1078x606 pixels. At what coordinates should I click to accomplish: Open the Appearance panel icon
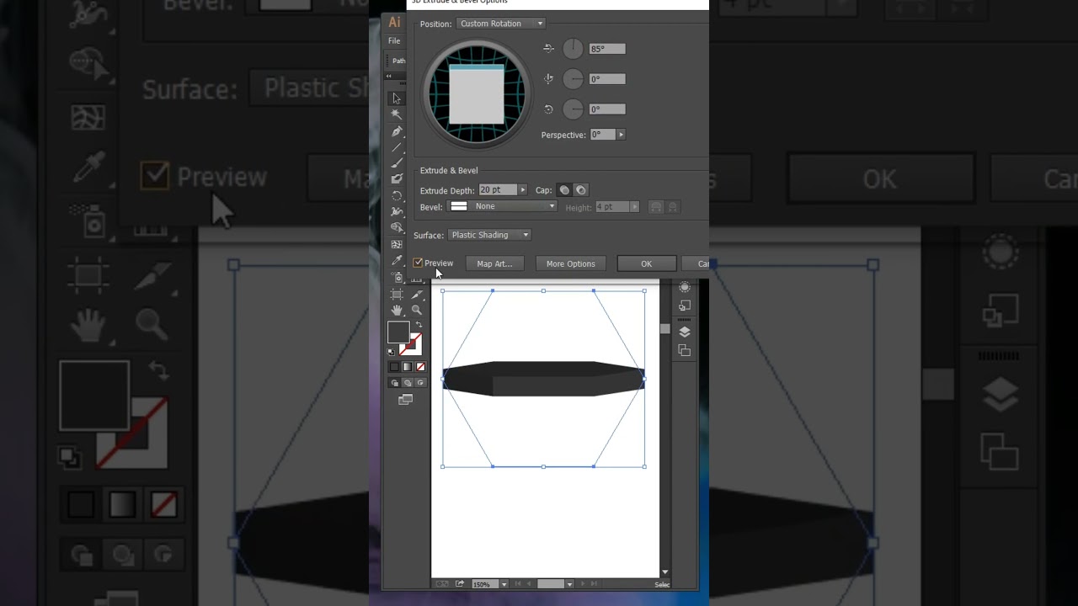click(x=684, y=287)
